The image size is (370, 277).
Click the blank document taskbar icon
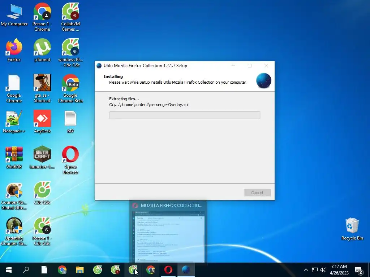pos(44,270)
